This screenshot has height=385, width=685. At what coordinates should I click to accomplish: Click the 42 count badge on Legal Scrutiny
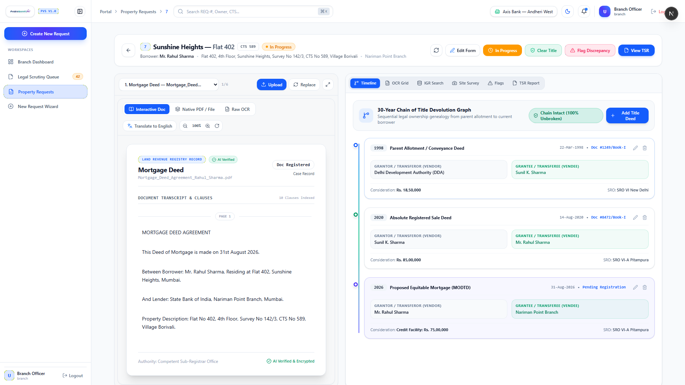point(78,77)
